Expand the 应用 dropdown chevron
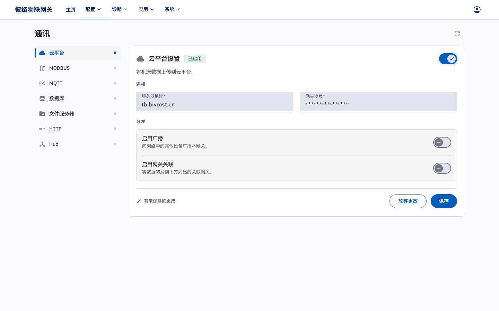 [152, 10]
